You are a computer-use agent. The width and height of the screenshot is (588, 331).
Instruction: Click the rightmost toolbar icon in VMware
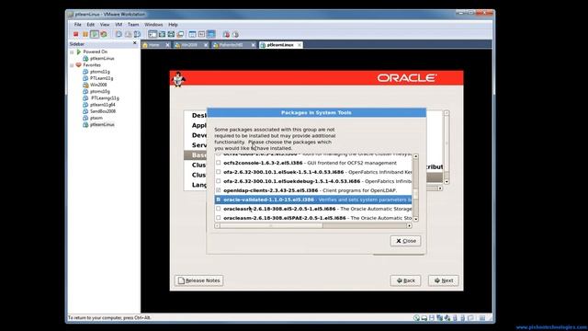coord(235,34)
